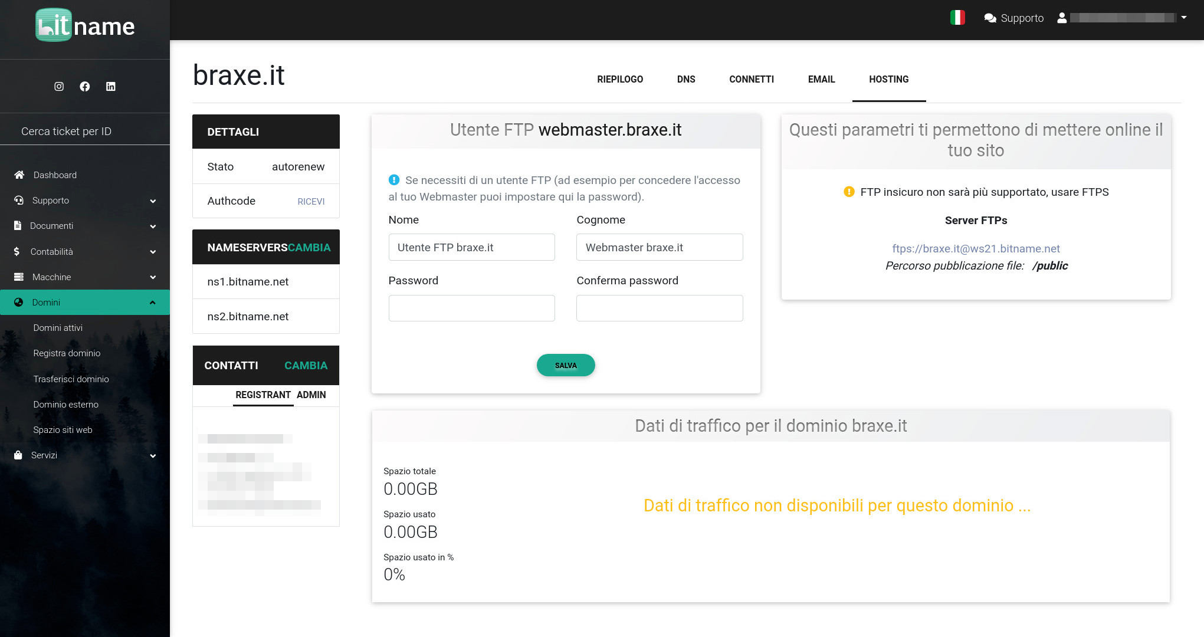Click the Dashboard home icon
Viewport: 1204px width, 637px height.
(19, 175)
